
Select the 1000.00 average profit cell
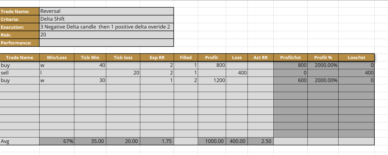click(x=212, y=141)
